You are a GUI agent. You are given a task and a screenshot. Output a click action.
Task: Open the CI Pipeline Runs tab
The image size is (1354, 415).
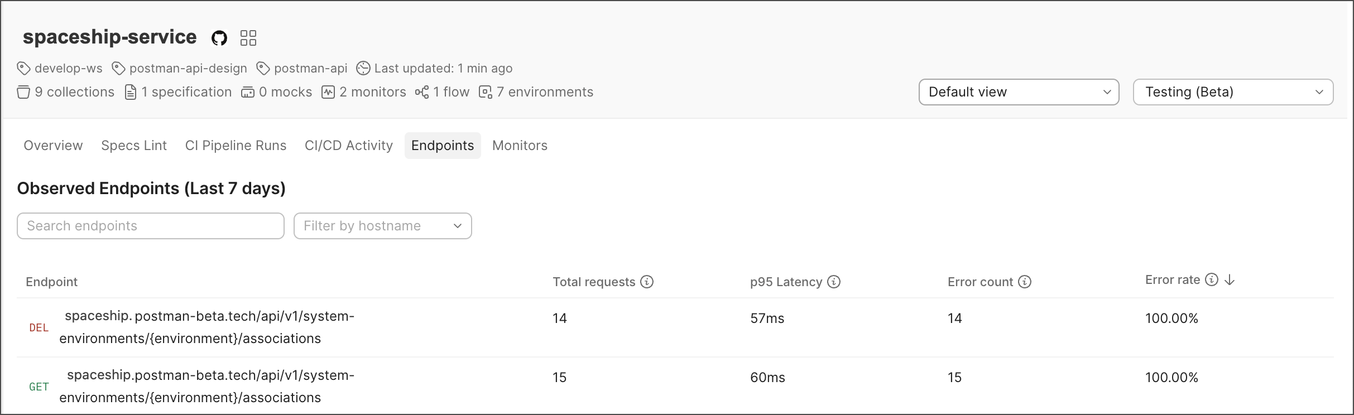[236, 146]
